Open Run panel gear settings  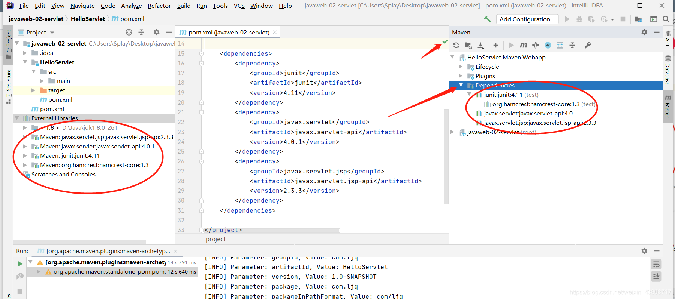644,251
